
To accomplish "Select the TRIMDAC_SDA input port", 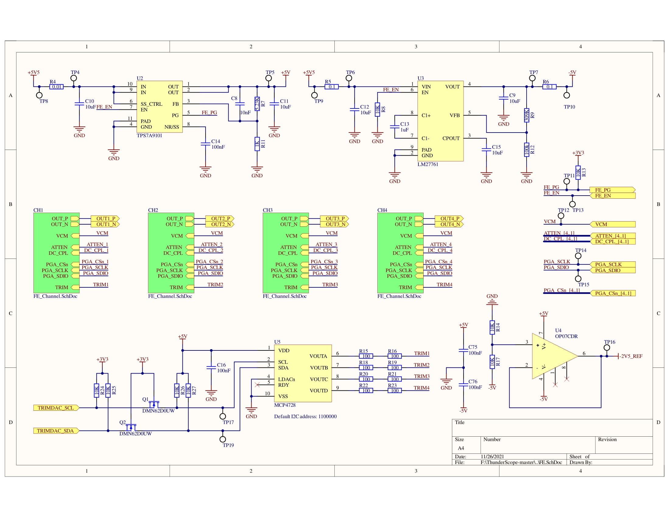I will pos(56,431).
